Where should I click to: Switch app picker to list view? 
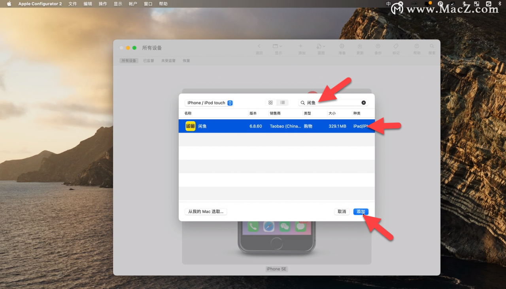tap(282, 102)
